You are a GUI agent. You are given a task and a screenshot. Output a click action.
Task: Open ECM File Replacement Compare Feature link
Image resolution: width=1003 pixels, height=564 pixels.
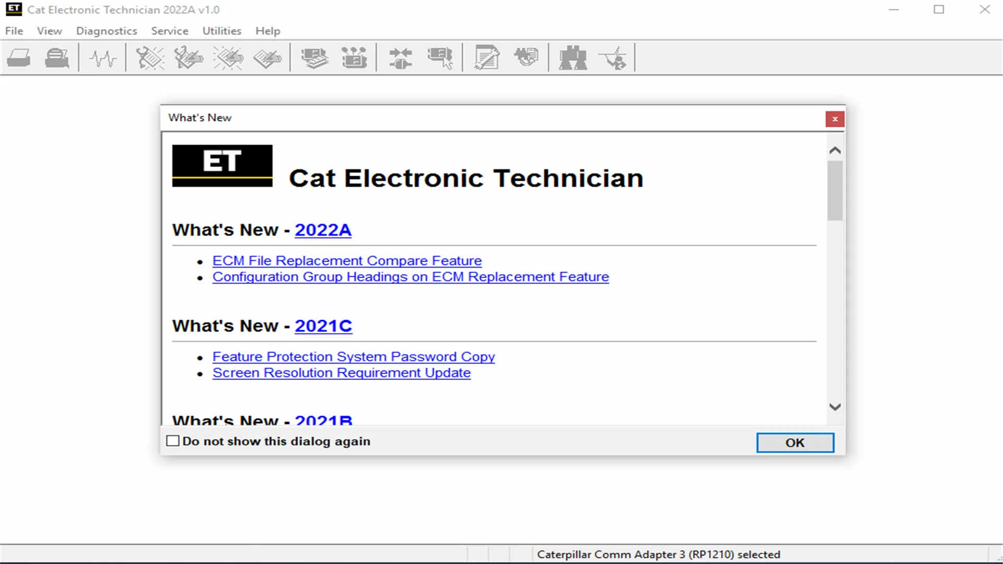point(347,261)
